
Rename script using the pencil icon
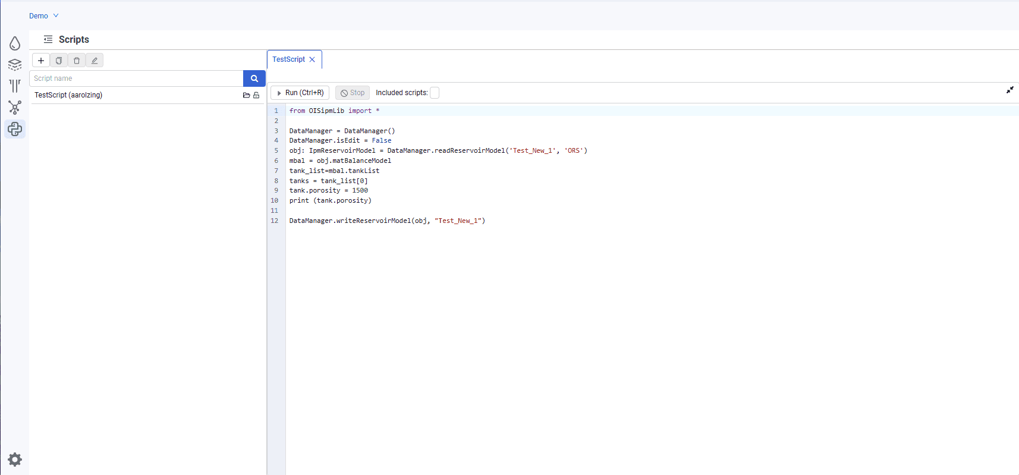(95, 60)
